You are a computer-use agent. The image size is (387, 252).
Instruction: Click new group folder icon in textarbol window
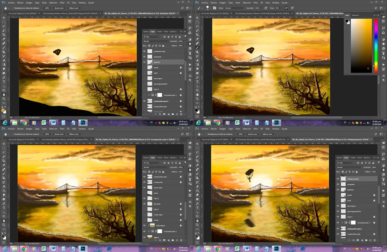[173, 114]
